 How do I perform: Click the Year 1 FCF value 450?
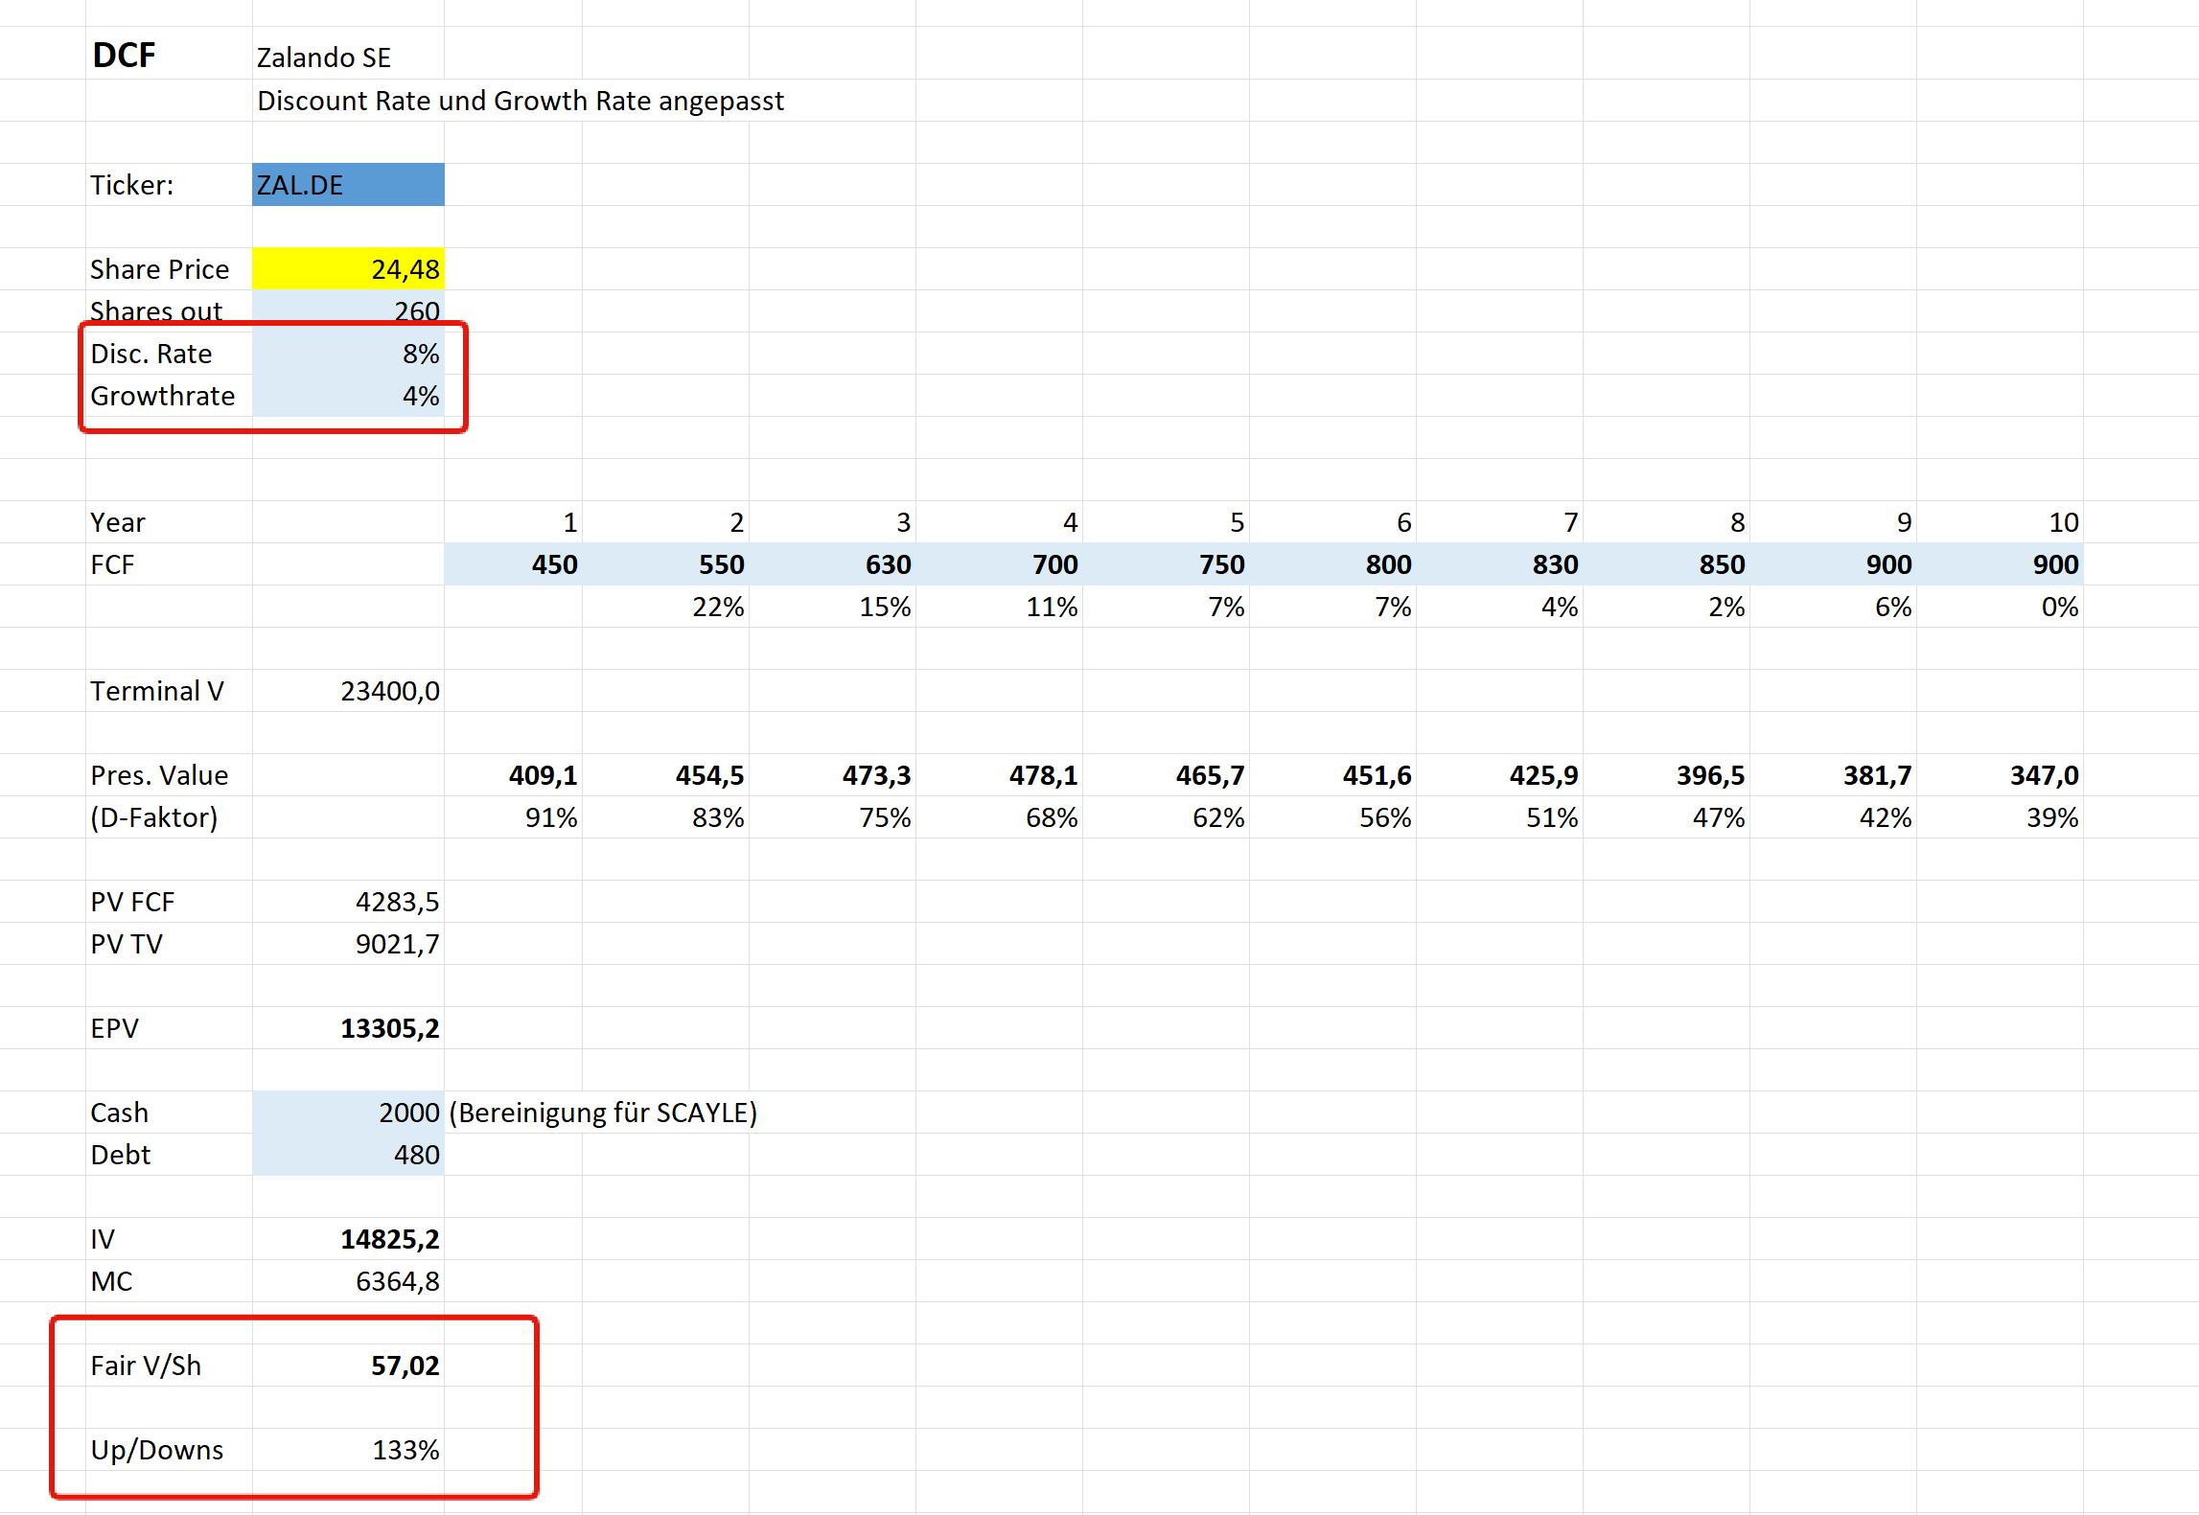click(x=514, y=564)
